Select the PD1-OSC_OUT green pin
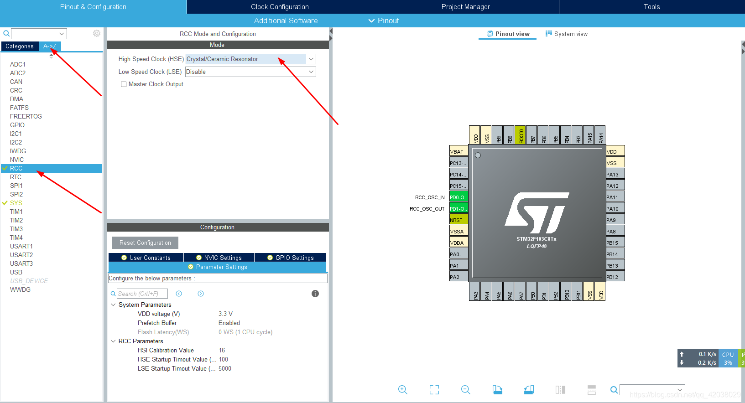The height and width of the screenshot is (403, 745). click(x=458, y=209)
